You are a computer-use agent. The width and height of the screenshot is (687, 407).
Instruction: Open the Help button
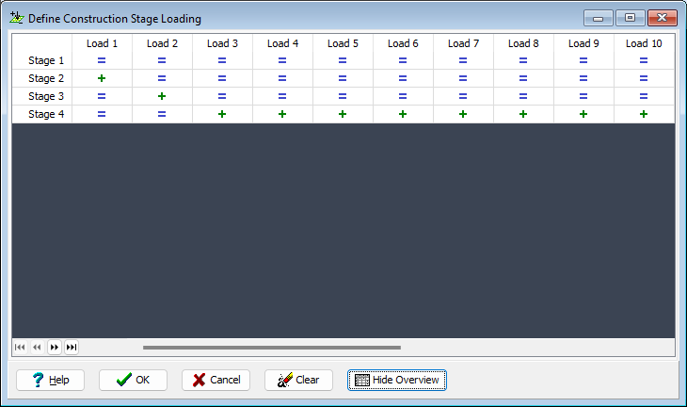tap(51, 380)
